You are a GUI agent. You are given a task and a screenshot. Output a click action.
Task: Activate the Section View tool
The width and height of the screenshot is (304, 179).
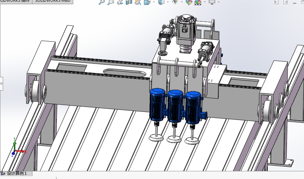tap(129, 2)
